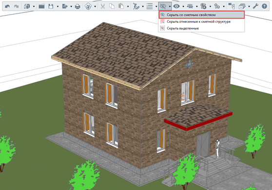Expand the dropdown arrow beside the list icon
Image resolution: width=272 pixels, height=190 pixels.
[x=156, y=7]
